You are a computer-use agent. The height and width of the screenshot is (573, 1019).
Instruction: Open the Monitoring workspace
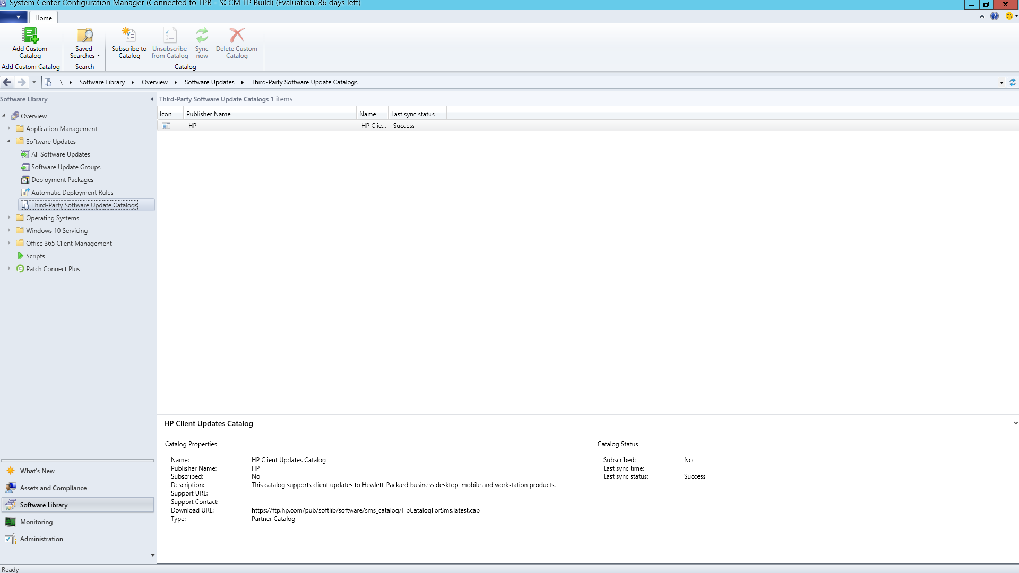36,522
